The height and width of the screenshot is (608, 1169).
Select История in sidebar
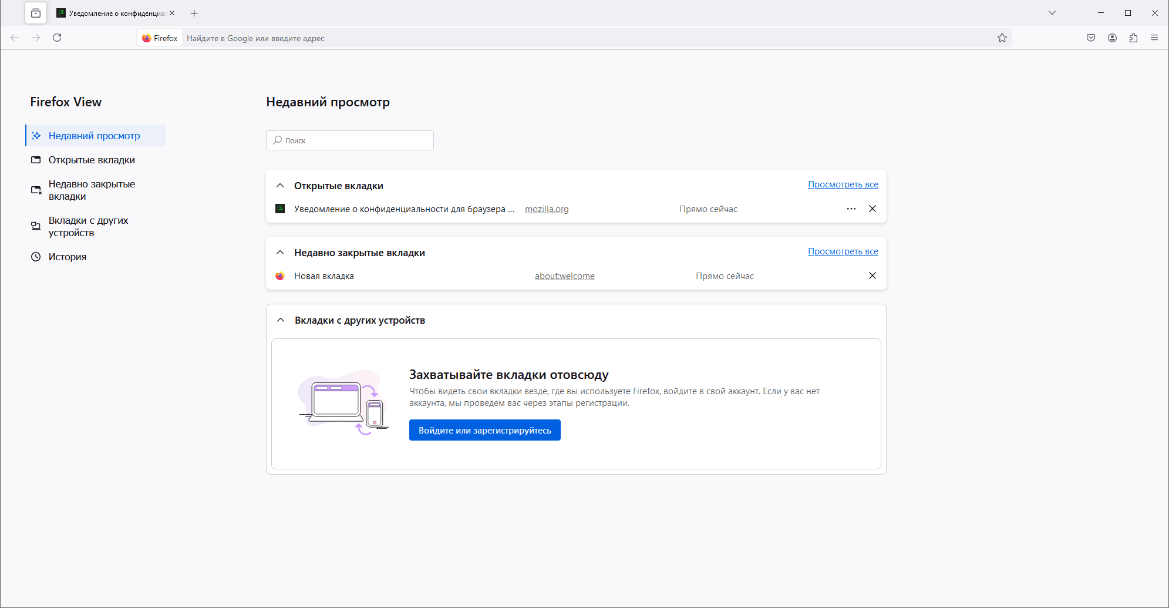click(x=96, y=257)
